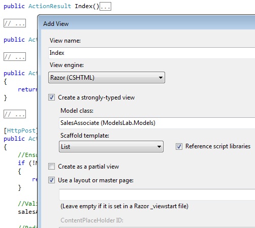255x228 pixels.
Task: Click the View engine label
Action: tap(67, 65)
